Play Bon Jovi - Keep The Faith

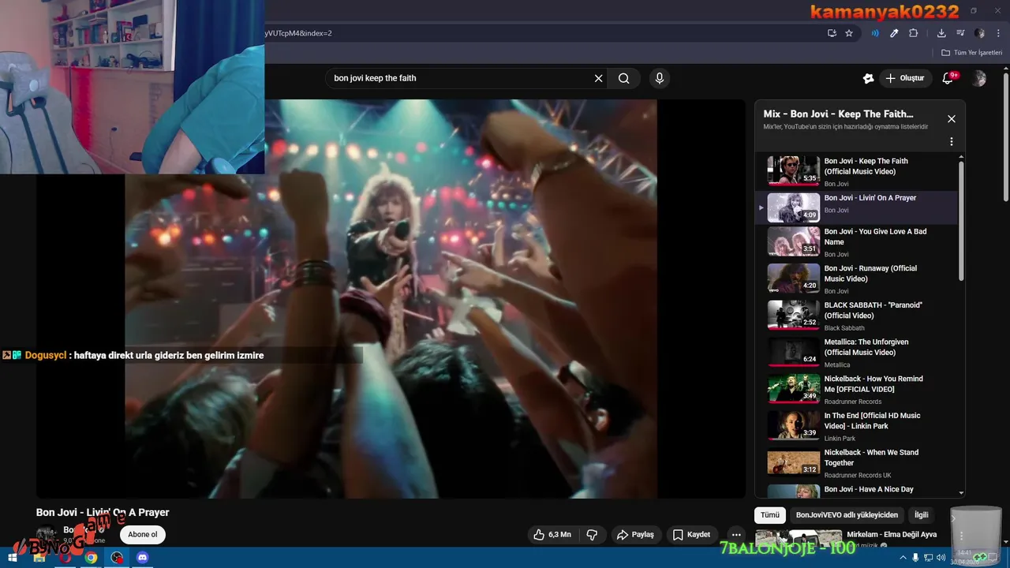pos(857,171)
